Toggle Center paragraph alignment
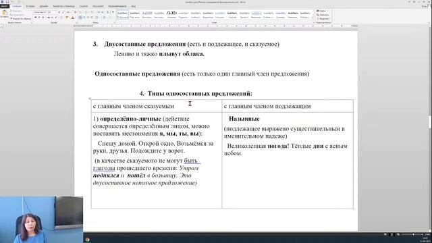432x243 pixels. (84, 18)
